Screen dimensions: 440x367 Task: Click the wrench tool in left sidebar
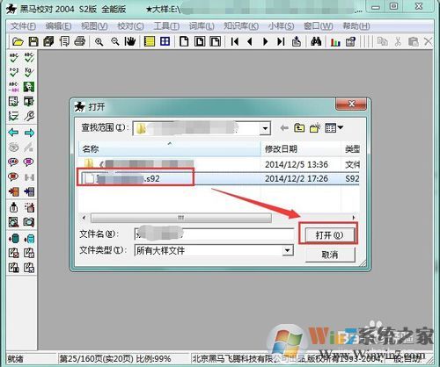[x=29, y=116]
